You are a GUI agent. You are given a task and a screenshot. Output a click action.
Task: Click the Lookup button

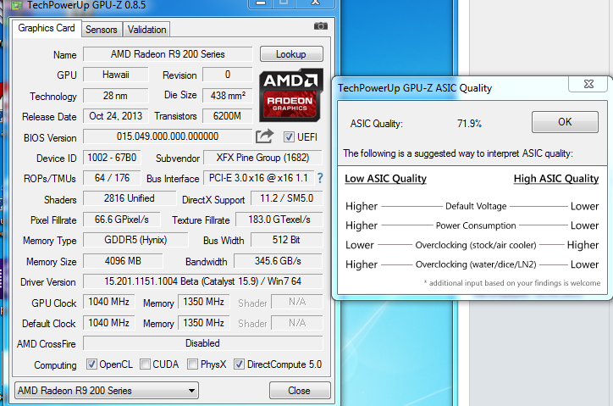(x=291, y=54)
